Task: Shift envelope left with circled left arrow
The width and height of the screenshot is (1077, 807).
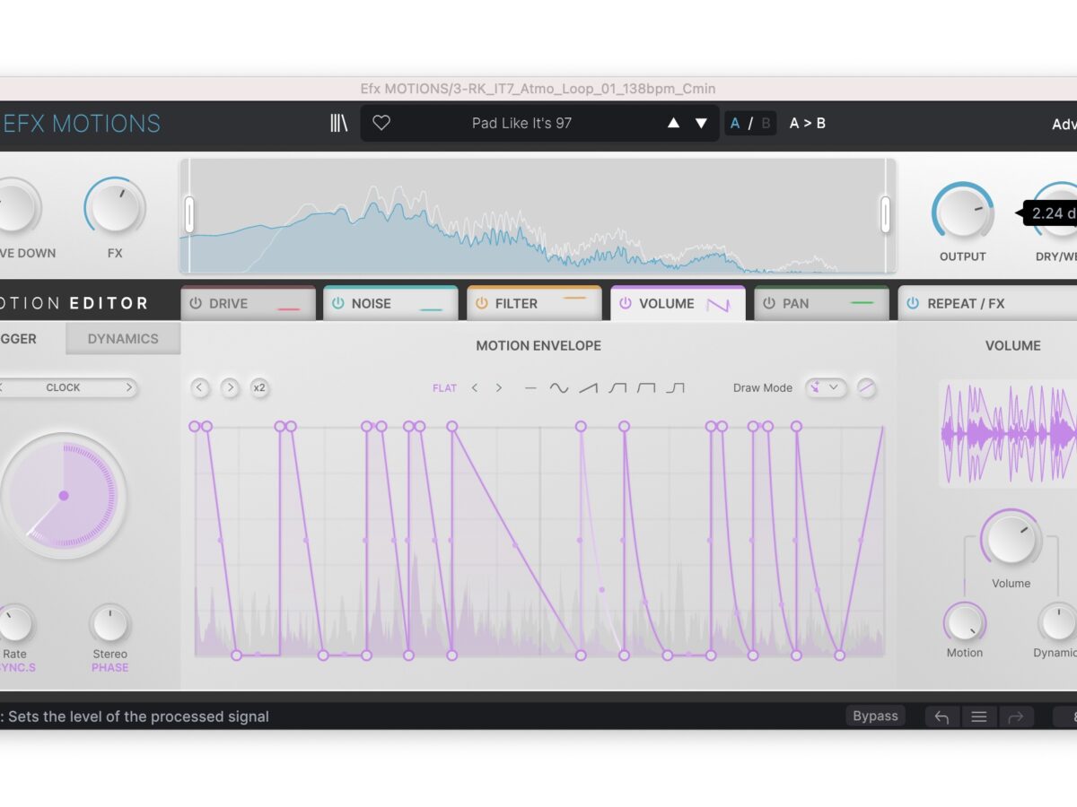Action: pyautogui.click(x=200, y=388)
